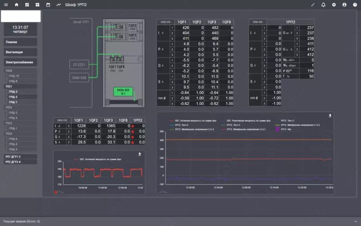This screenshot has height=226, width=361.
Task: Expand ТП24 tree node
Action: pos(20,134)
